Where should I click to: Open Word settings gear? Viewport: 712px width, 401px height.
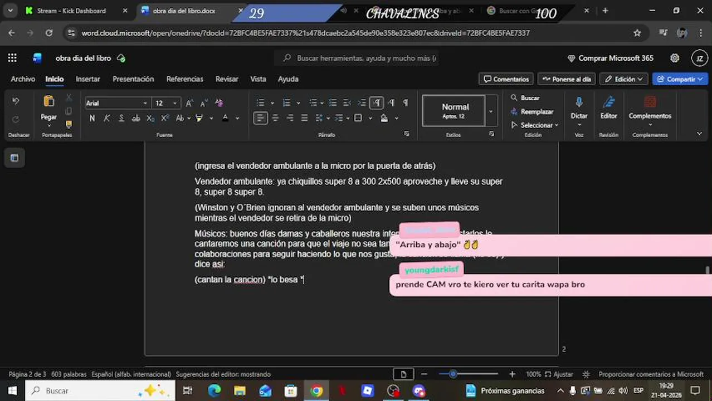point(675,58)
